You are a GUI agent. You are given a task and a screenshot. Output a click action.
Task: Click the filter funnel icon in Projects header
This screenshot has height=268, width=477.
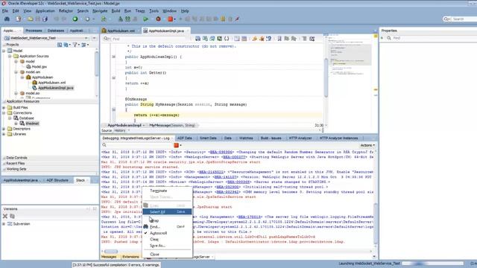tap(75, 45)
